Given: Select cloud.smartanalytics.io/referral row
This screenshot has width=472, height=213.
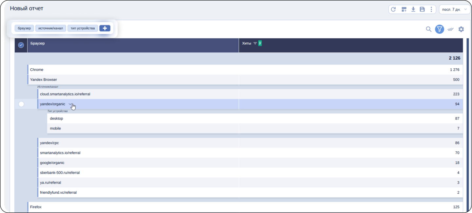Looking at the screenshot, I should [x=250, y=94].
